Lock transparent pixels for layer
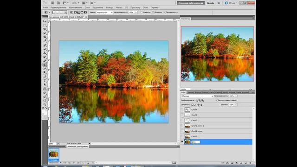 [x=192, y=105]
